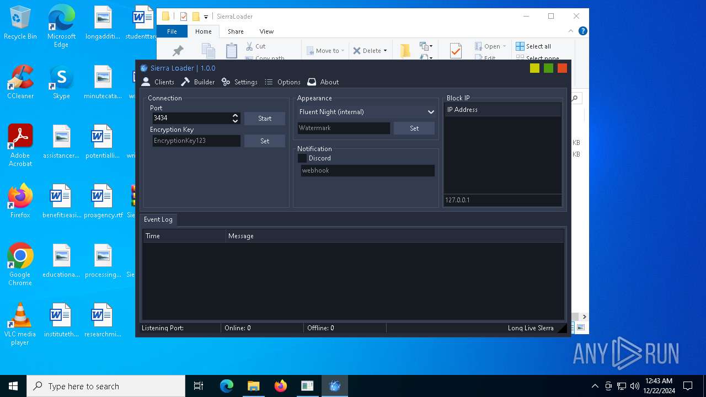Screen dimensions: 706x397
Task: Click Set next to Watermark field
Action: 414,128
